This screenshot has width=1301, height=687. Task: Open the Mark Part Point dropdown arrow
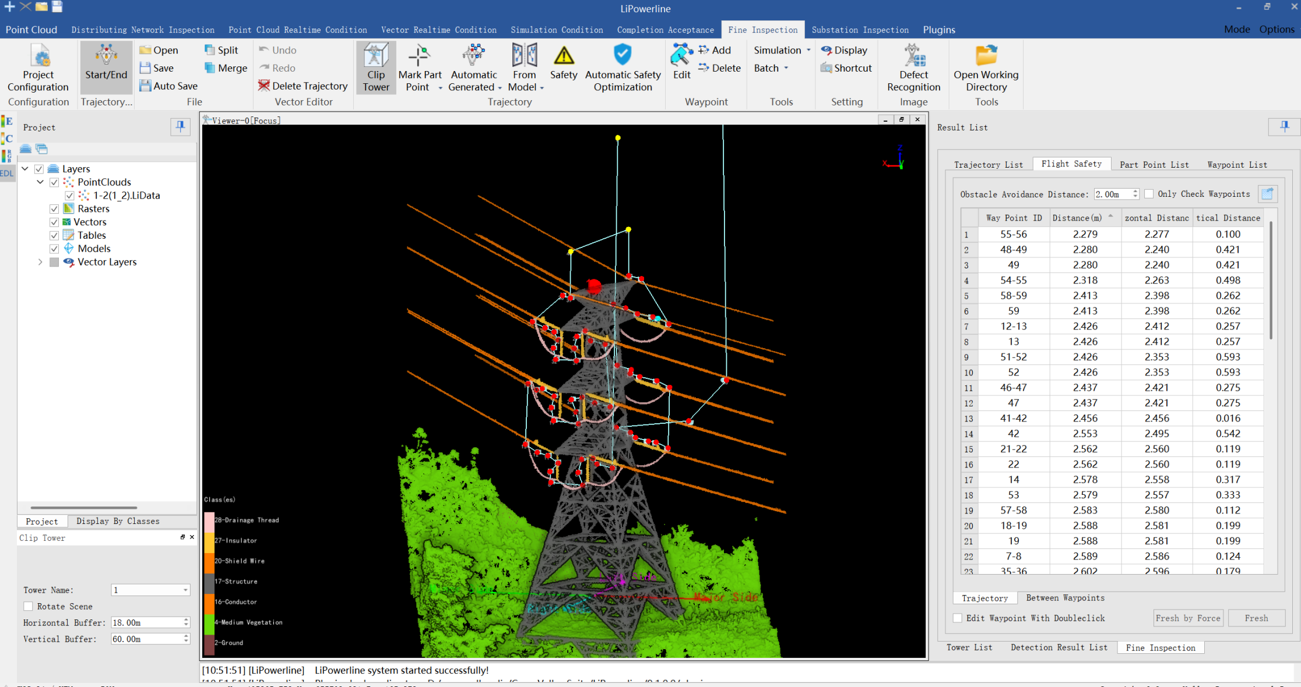pyautogui.click(x=440, y=88)
